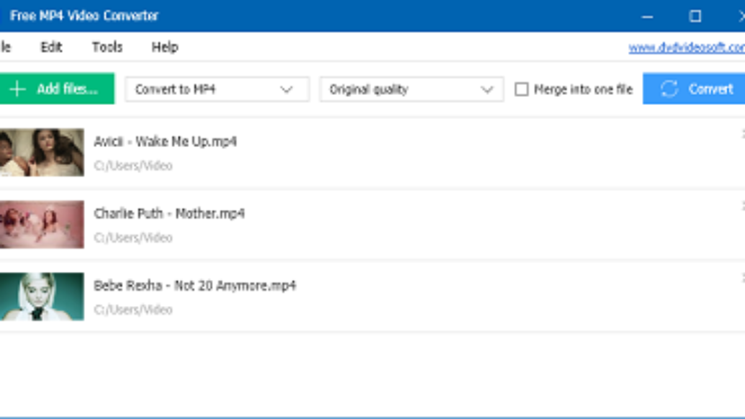The height and width of the screenshot is (419, 745).
Task: Open the Tools menu
Action: pos(107,47)
